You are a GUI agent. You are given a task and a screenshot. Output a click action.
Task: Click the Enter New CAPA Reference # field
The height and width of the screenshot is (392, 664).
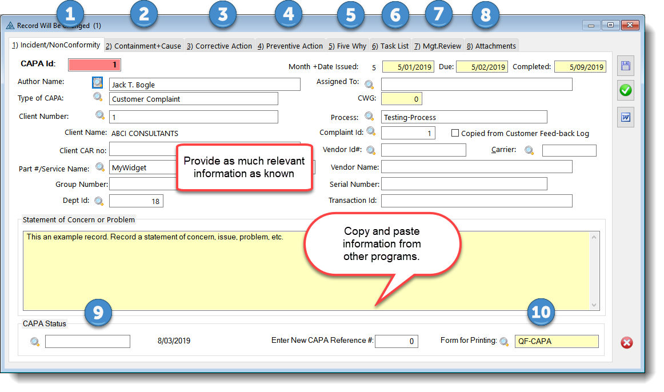397,341
